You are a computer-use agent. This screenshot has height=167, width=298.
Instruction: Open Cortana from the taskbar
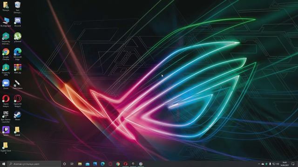(64, 164)
